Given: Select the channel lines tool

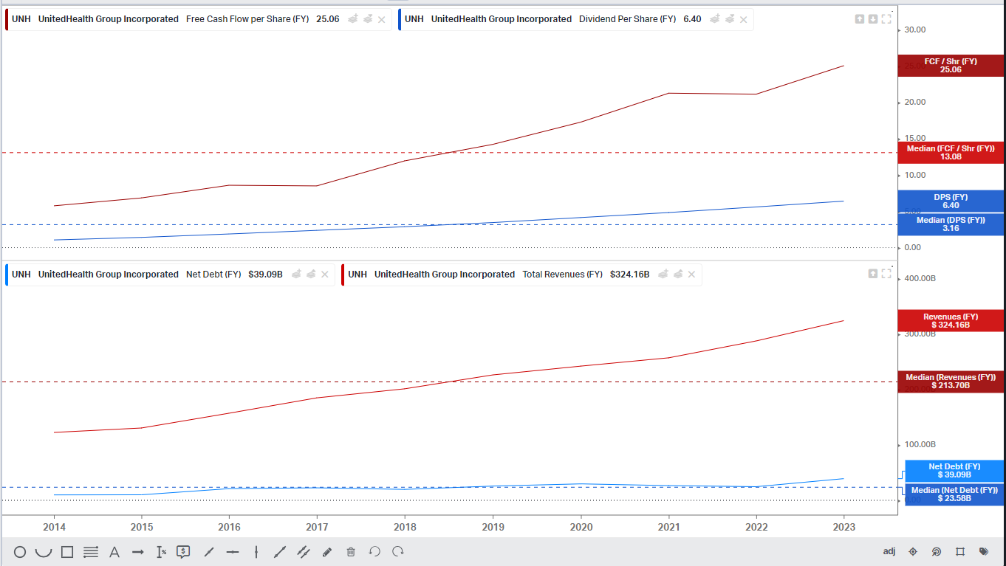Looking at the screenshot, I should (x=304, y=552).
